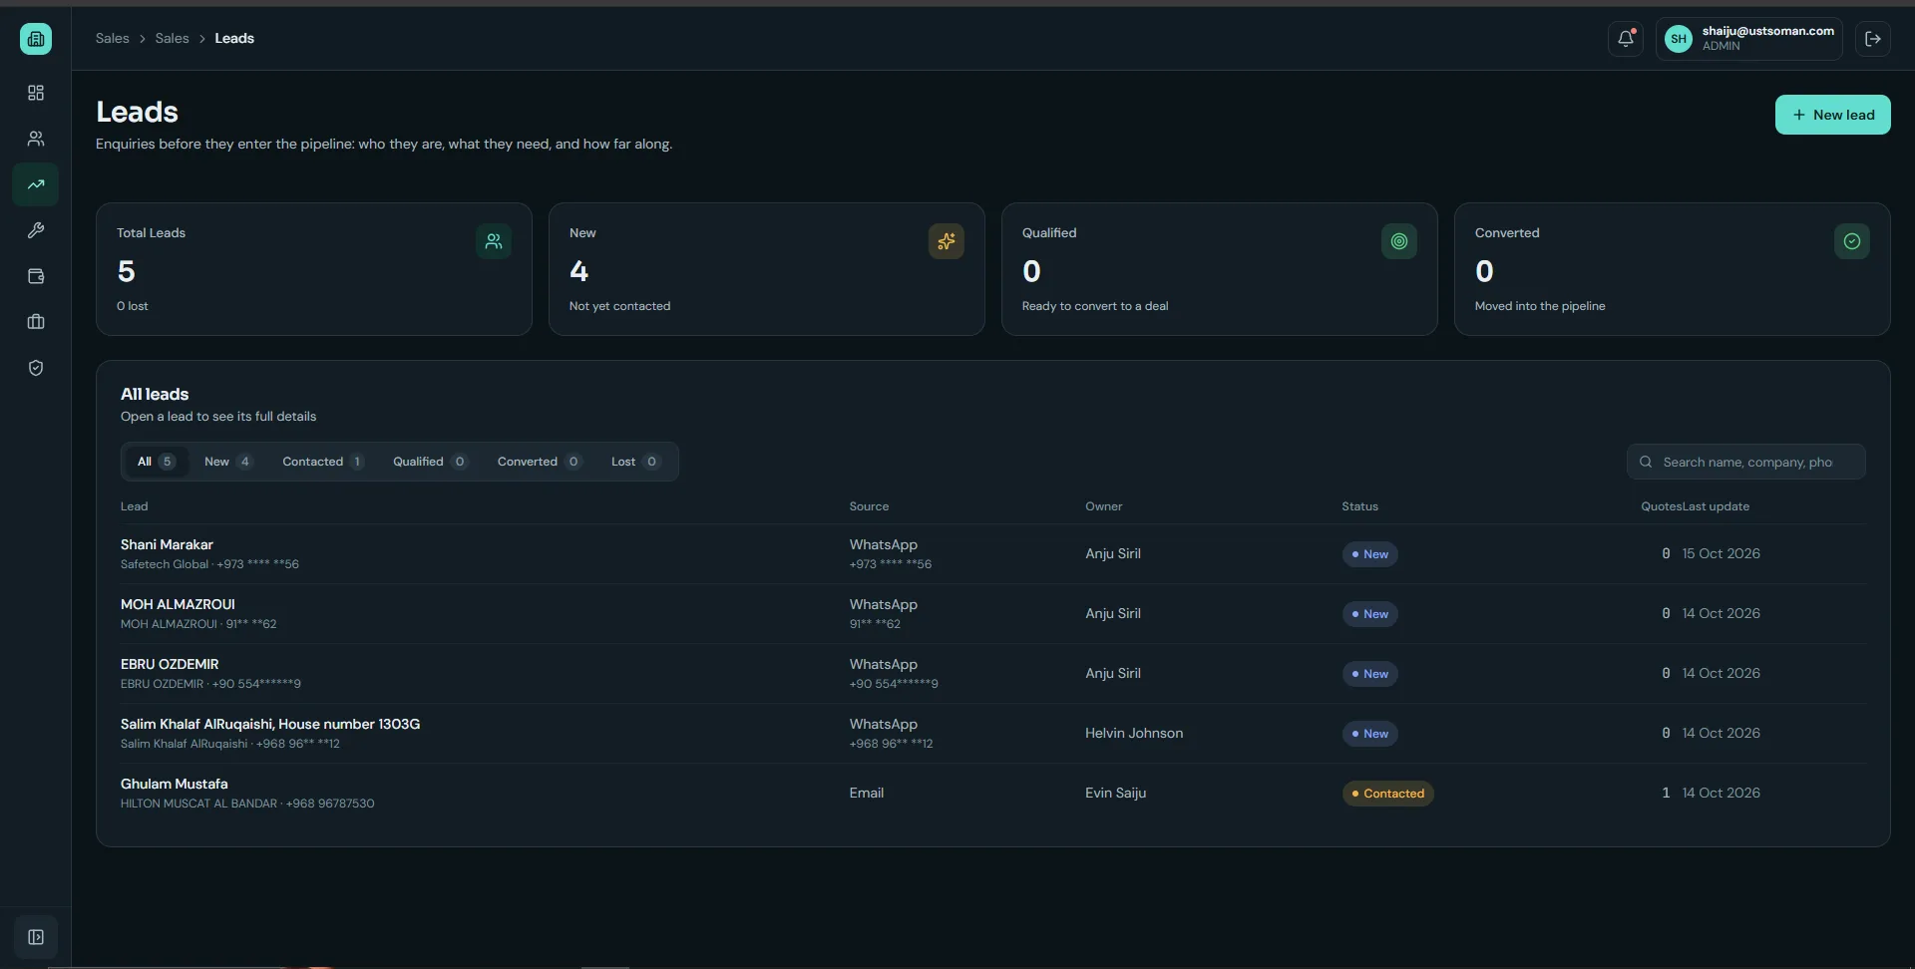Select the All 5 filter tab
This screenshot has height=969, width=1915.
click(156, 462)
